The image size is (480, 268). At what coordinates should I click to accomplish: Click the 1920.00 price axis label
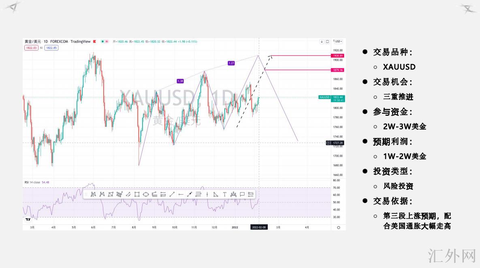click(338, 50)
